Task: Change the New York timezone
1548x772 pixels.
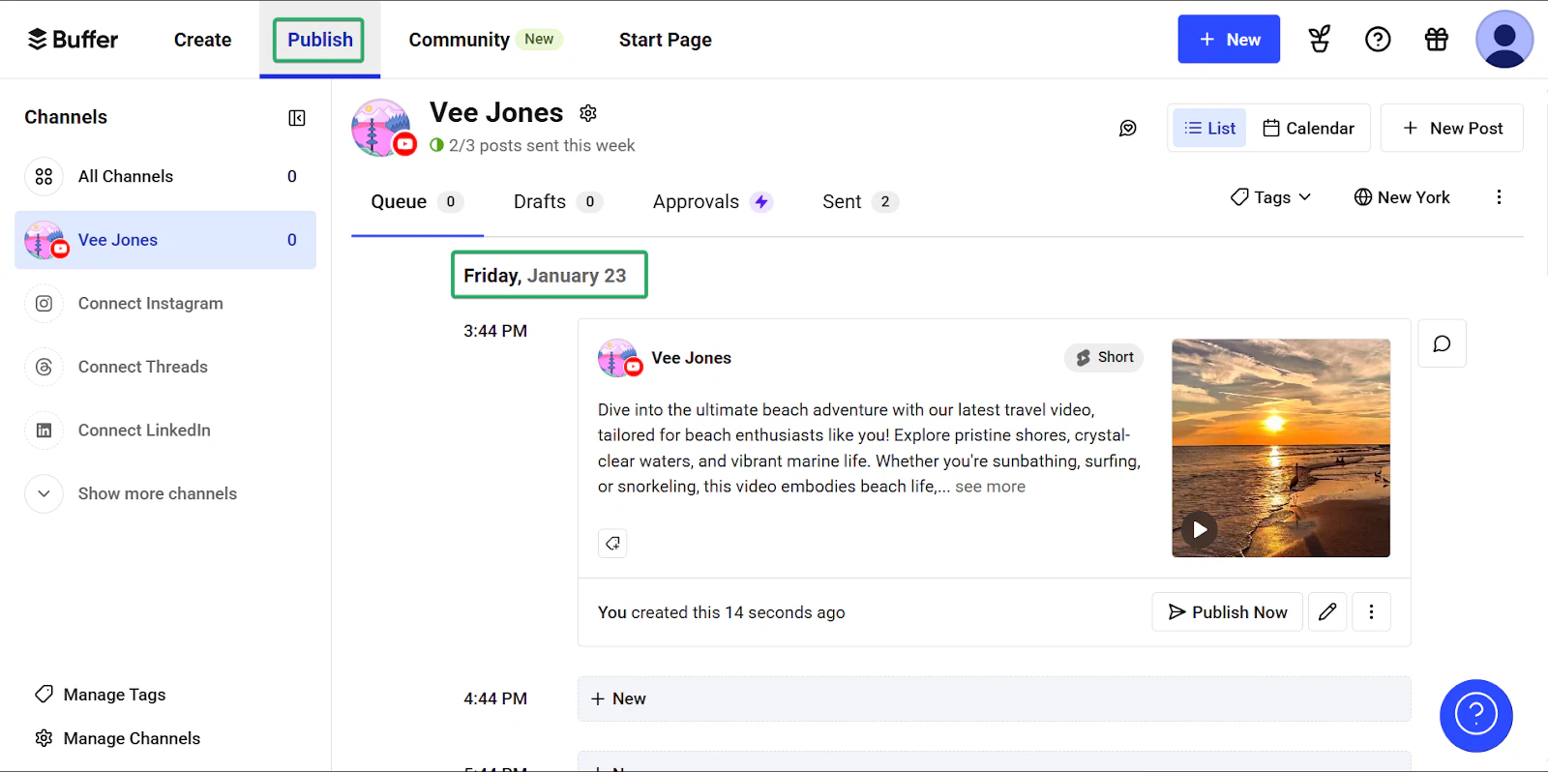Action: (1401, 197)
